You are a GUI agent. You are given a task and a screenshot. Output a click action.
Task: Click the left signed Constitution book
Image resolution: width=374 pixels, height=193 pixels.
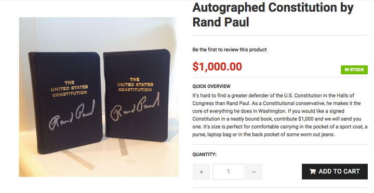click(x=65, y=102)
